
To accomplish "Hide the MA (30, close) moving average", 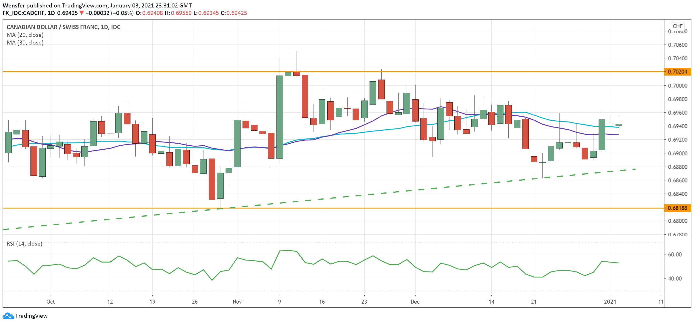I will 25,43.
